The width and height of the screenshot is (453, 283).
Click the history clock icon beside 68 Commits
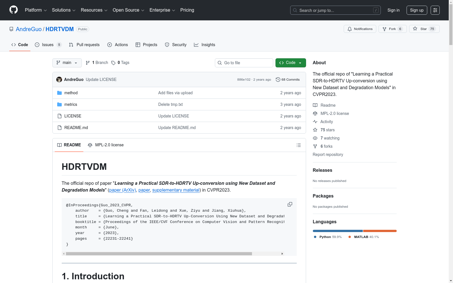(x=278, y=80)
